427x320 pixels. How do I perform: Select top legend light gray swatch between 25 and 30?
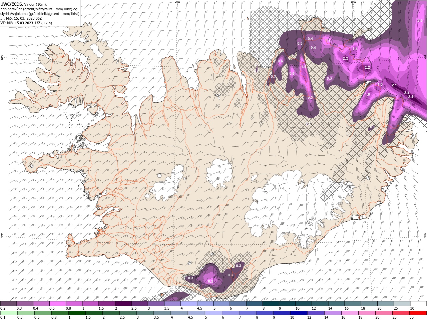(401, 304)
